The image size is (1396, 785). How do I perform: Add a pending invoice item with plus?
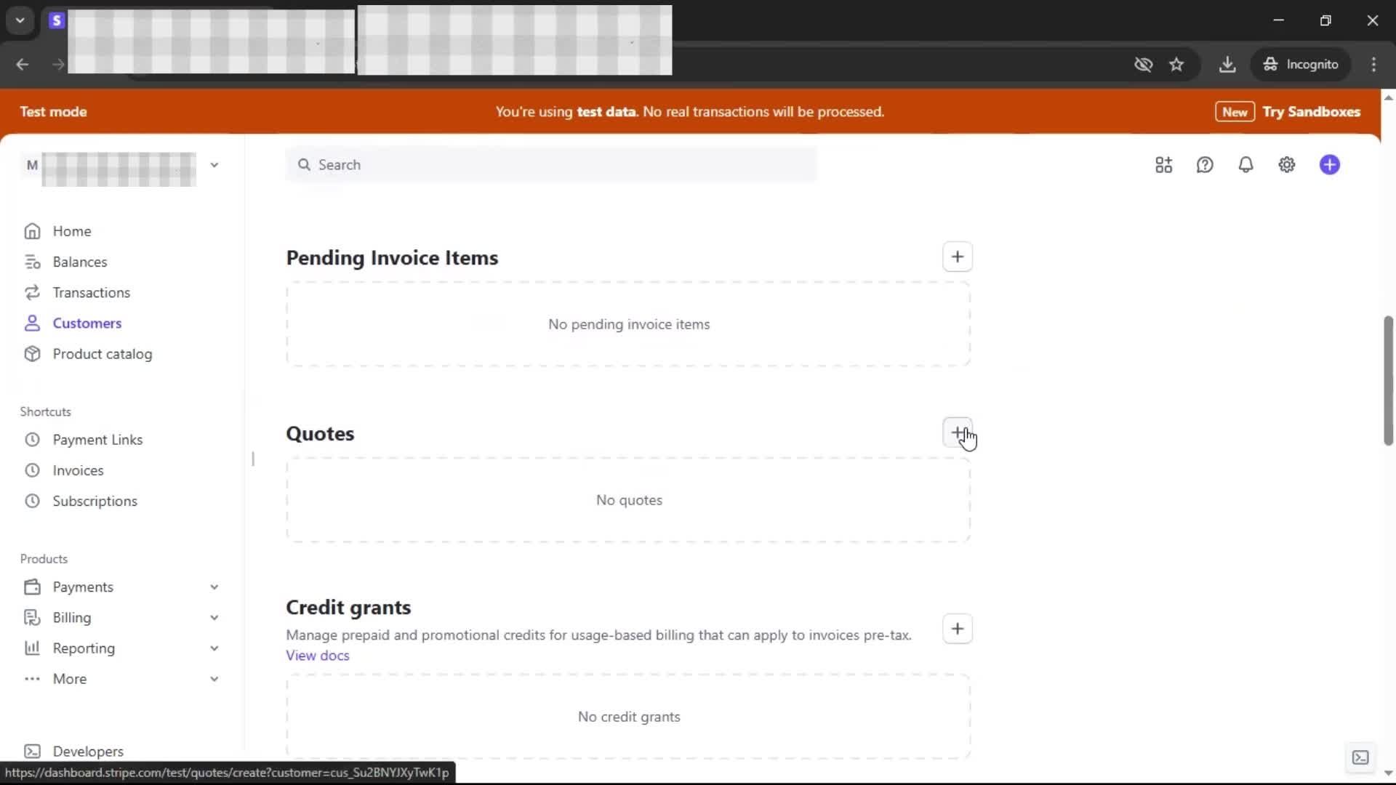pos(957,257)
